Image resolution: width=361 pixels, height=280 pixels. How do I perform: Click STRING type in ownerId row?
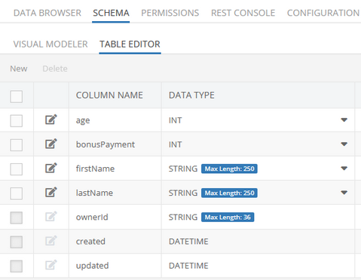pos(183,217)
